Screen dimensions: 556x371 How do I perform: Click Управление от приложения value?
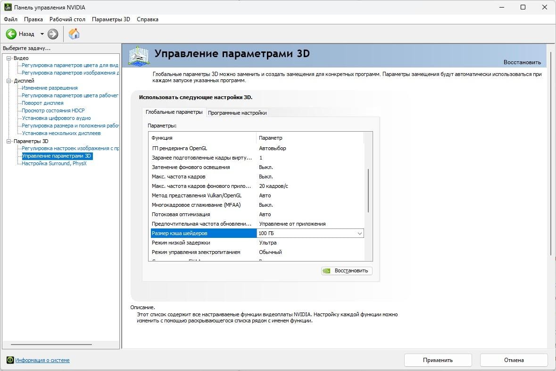click(x=292, y=224)
